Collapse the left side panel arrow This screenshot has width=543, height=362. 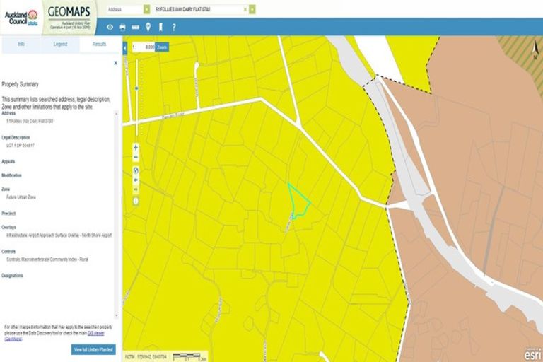pos(125,47)
